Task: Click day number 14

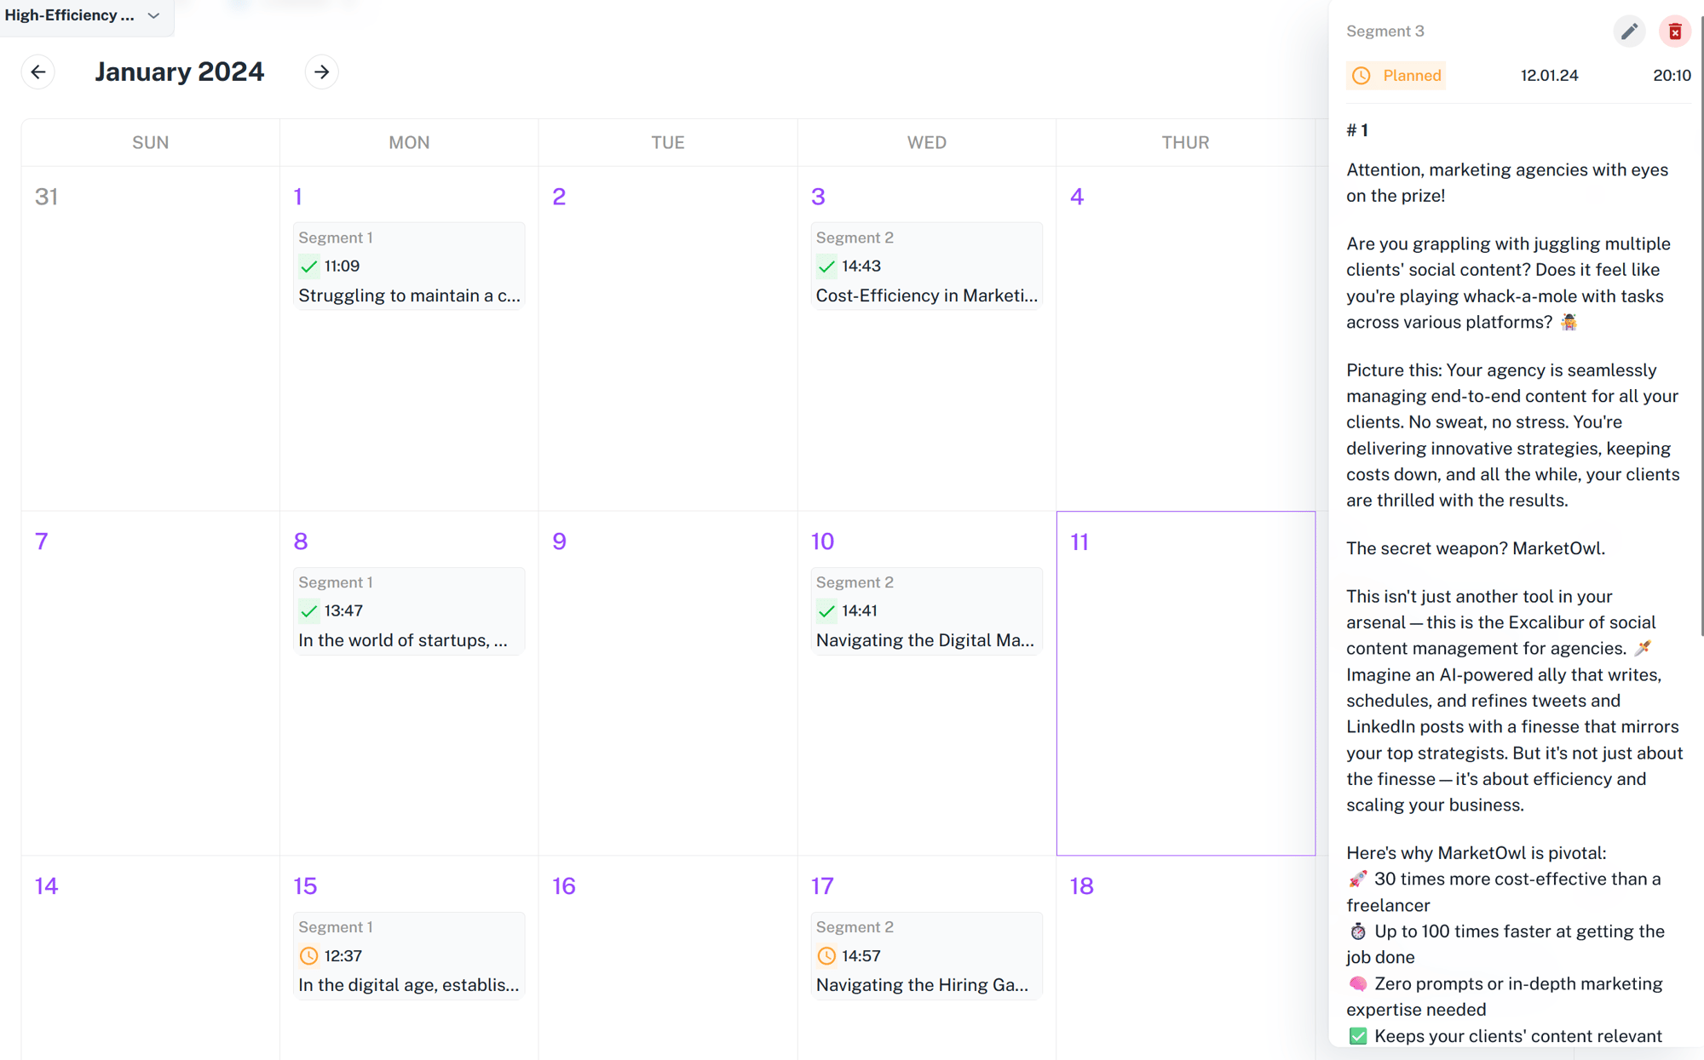Action: pyautogui.click(x=47, y=886)
